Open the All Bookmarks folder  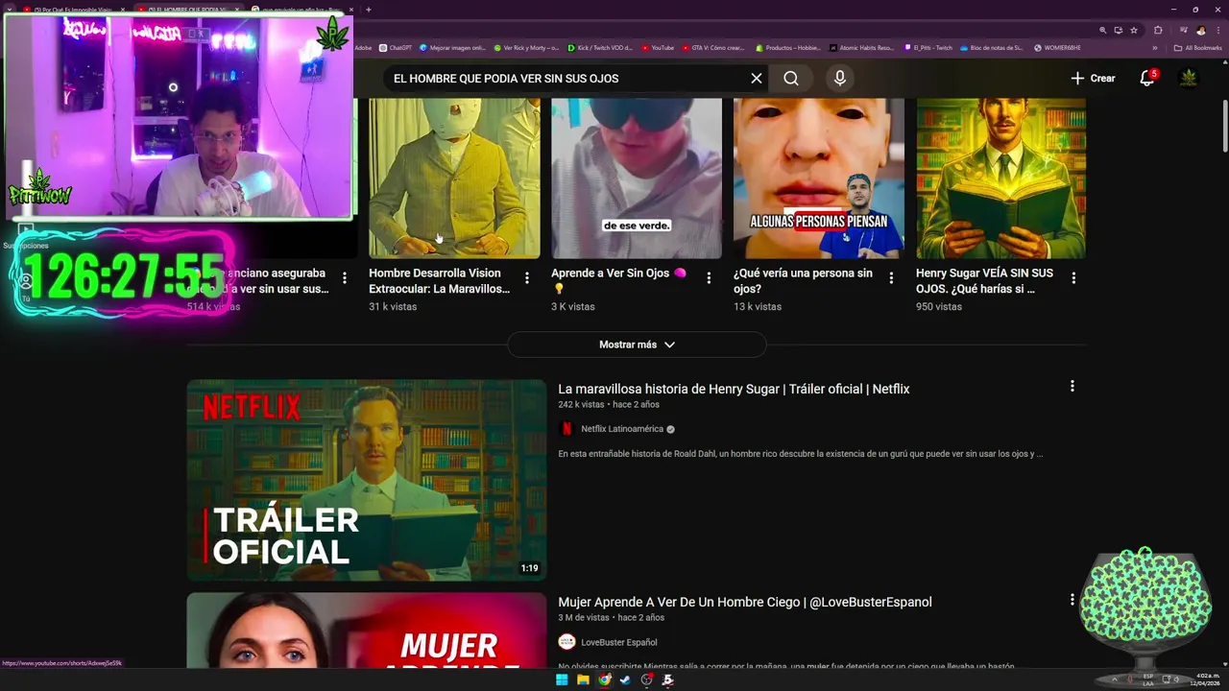pos(1197,48)
